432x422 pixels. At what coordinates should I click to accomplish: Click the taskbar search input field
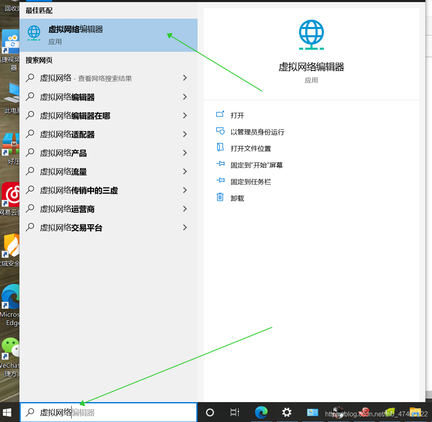(109, 412)
